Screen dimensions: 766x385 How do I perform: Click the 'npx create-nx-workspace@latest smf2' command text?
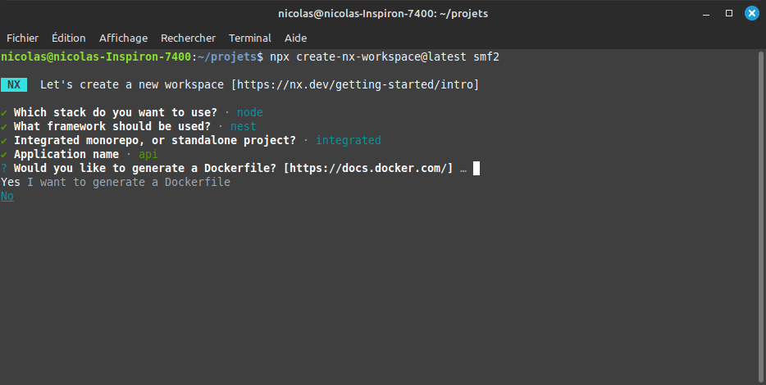coord(384,57)
